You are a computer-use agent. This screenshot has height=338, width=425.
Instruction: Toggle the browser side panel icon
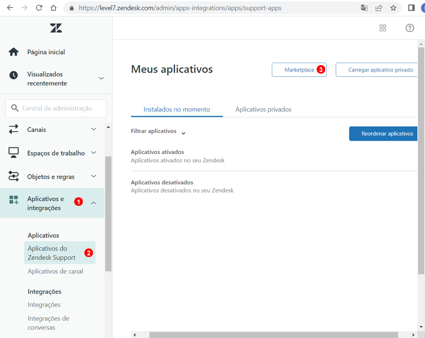point(412,8)
